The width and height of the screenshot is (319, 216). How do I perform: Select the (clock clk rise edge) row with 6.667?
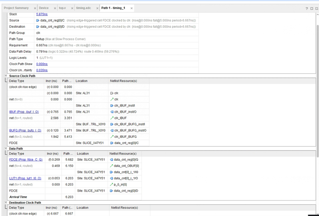coord(79,213)
